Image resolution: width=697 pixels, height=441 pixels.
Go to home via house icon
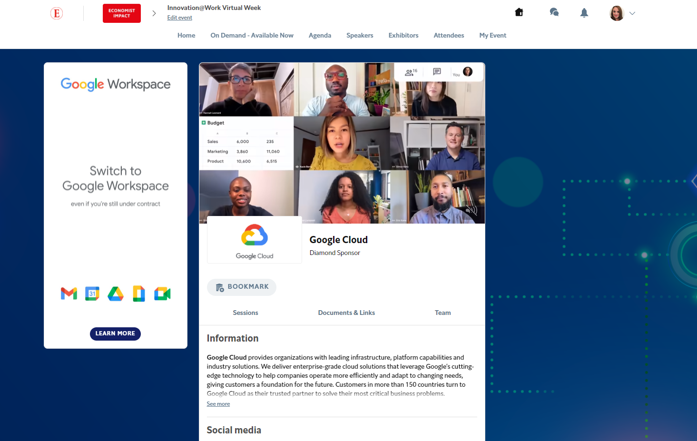(519, 12)
